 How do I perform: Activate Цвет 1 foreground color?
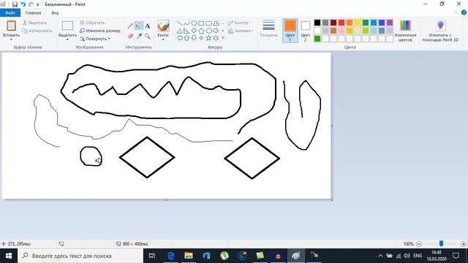pos(290,31)
